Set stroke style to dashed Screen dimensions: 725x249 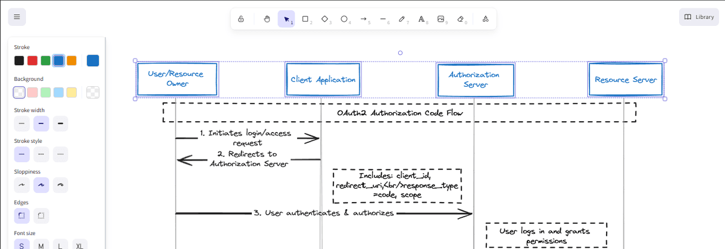[x=41, y=154]
